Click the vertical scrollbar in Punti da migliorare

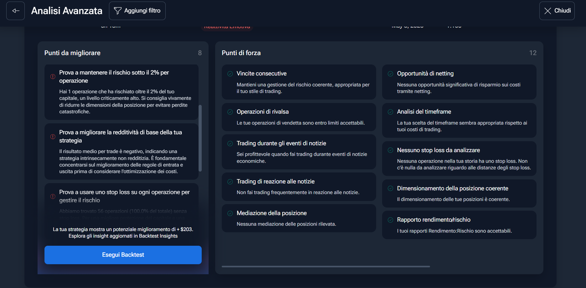(200, 138)
